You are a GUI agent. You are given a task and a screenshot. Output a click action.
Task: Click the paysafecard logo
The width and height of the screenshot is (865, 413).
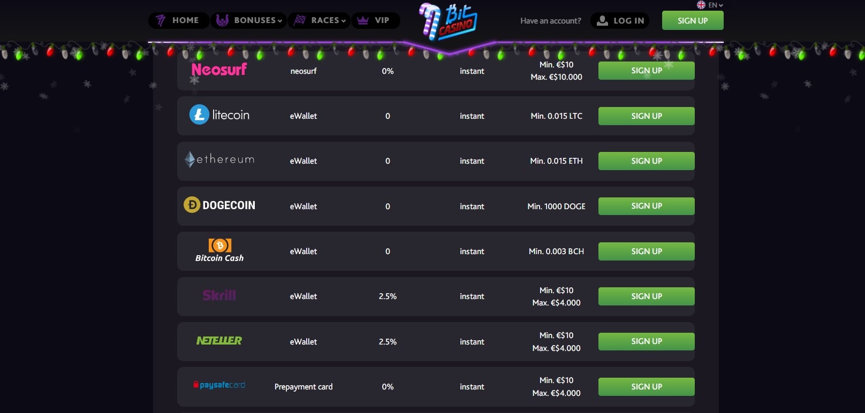219,385
